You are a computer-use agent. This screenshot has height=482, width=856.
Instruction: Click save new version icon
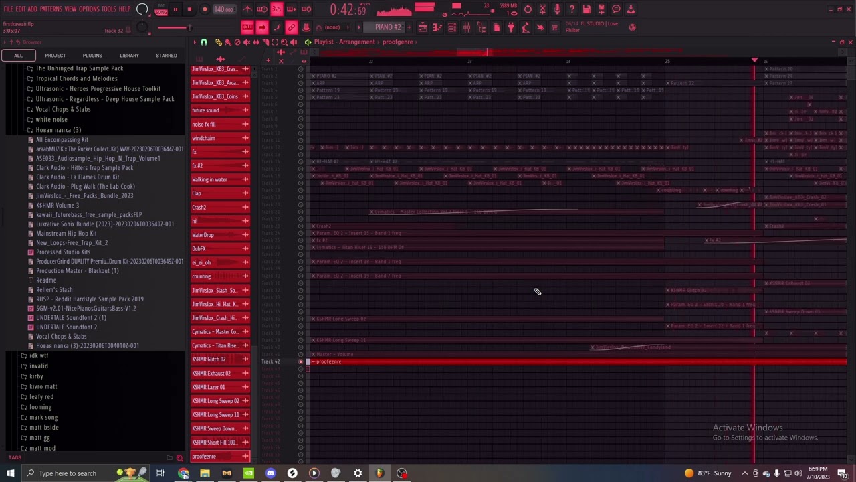[601, 9]
